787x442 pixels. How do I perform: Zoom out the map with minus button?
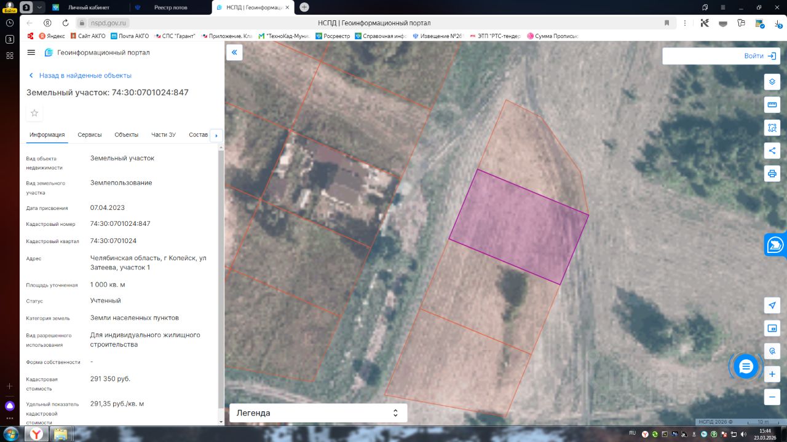coord(772,397)
